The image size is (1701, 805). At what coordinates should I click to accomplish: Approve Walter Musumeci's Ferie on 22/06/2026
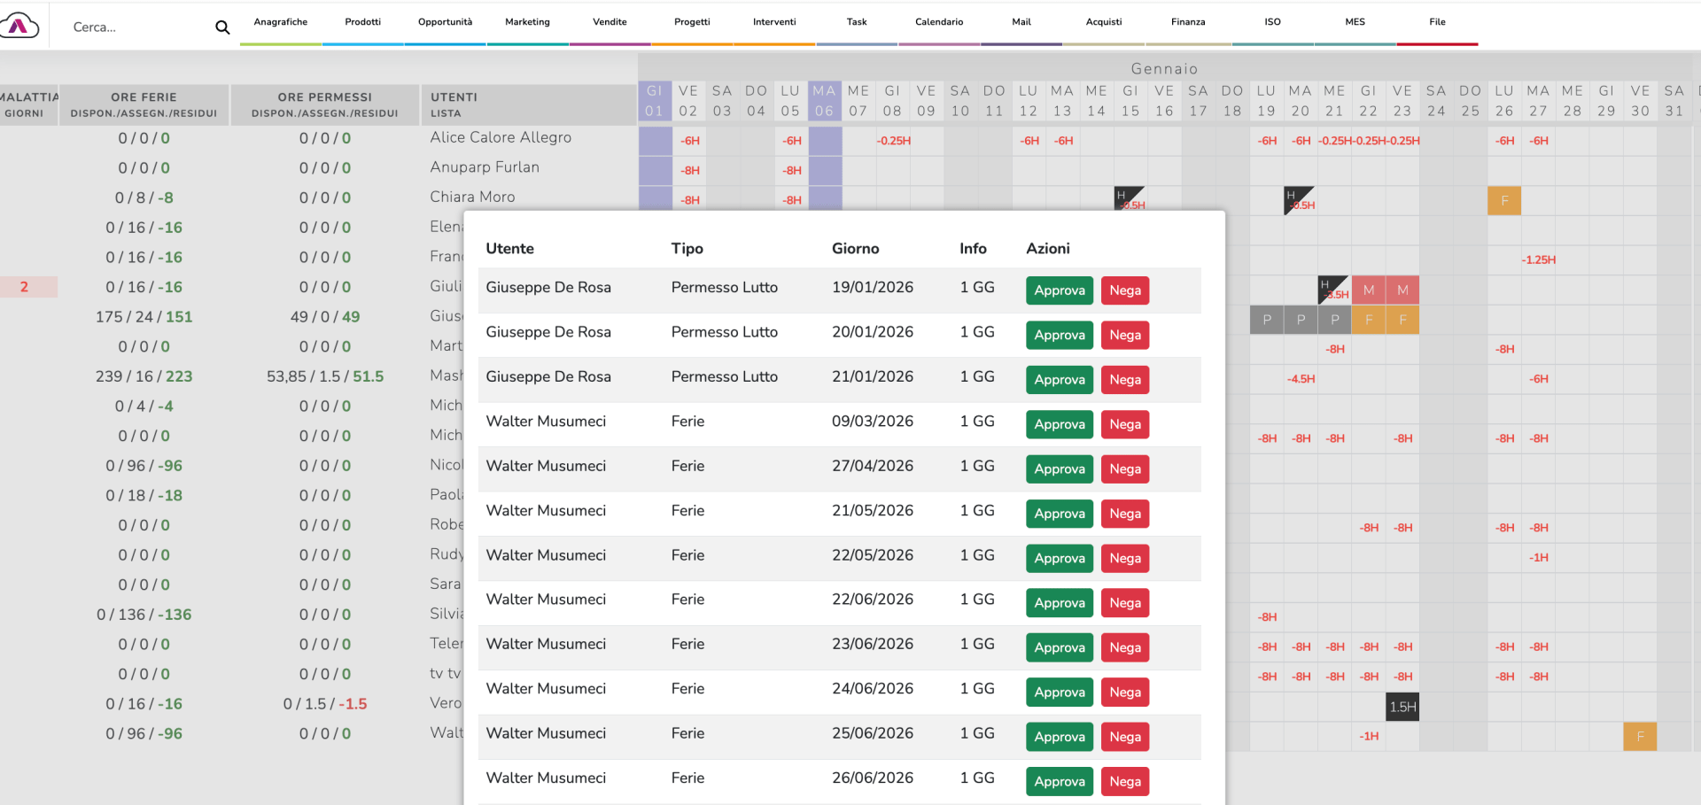pyautogui.click(x=1059, y=603)
